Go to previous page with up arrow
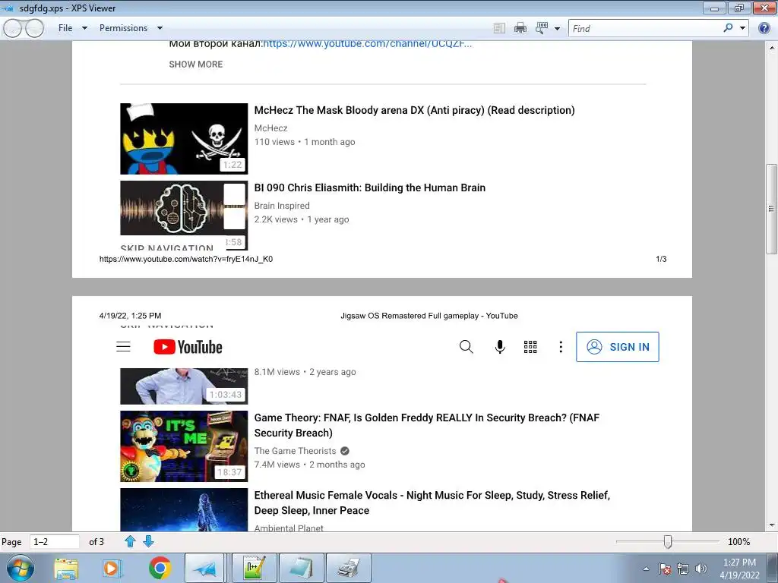778x583 pixels. (x=130, y=541)
